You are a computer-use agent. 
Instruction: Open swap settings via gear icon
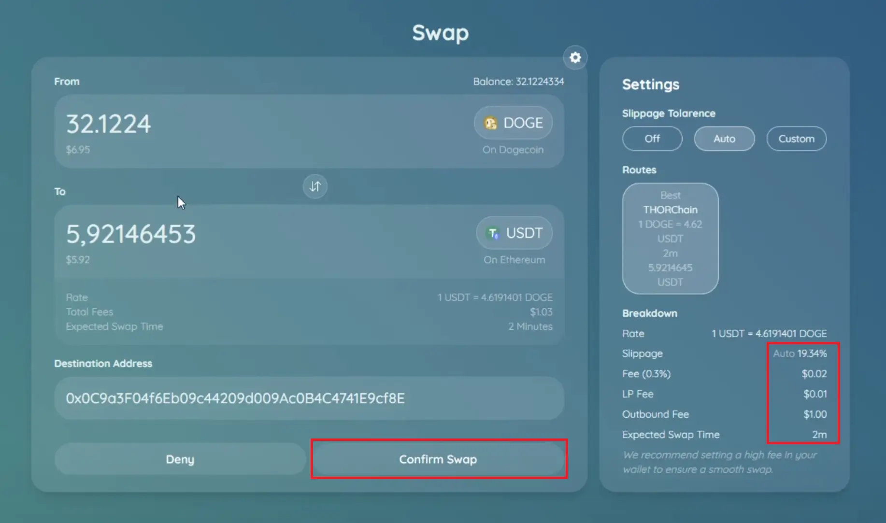pyautogui.click(x=575, y=57)
